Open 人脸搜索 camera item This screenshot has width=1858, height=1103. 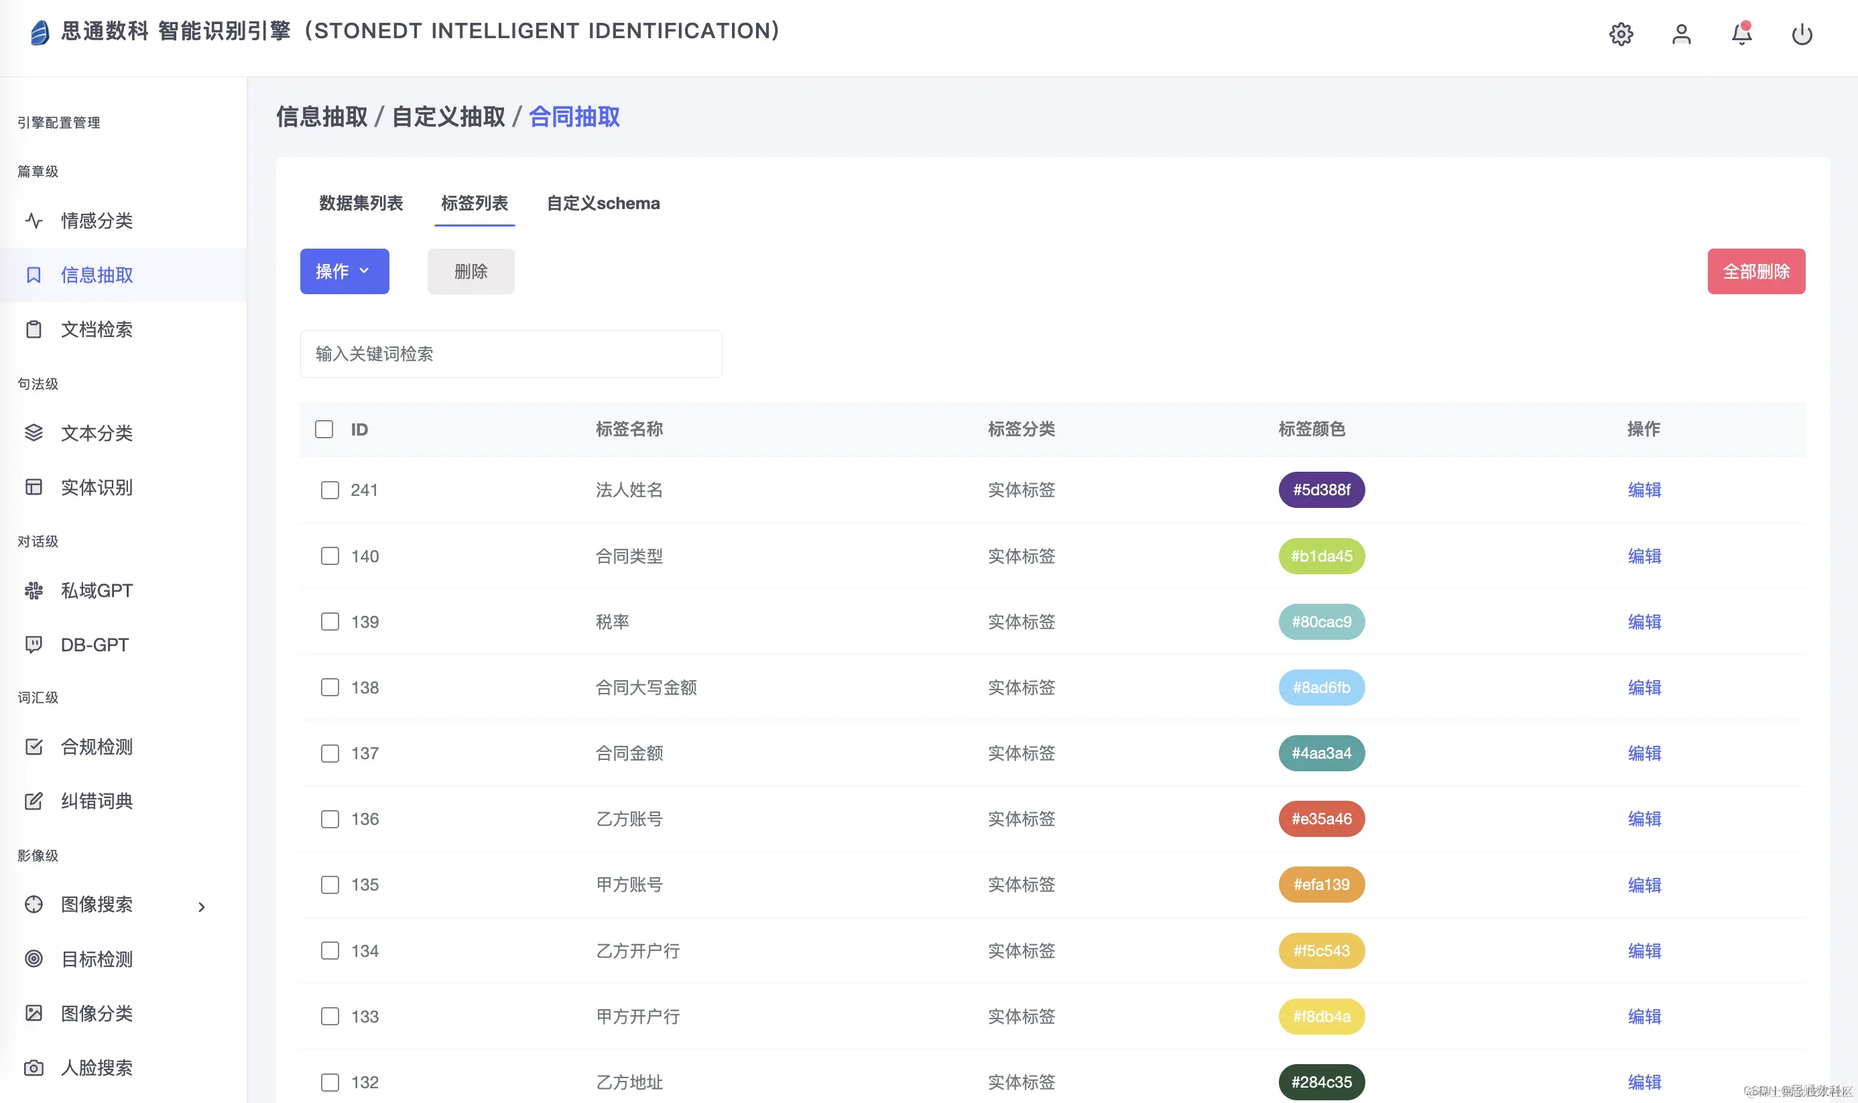[x=97, y=1067]
